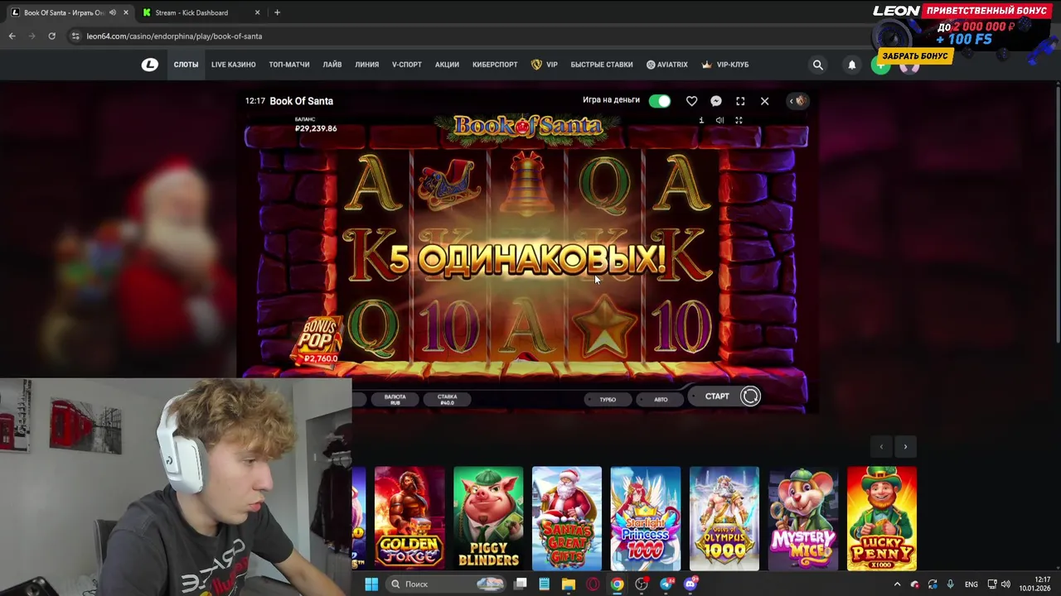The height and width of the screenshot is (596, 1061).
Task: Click the page vertical scrollbar
Action: coord(1057,215)
